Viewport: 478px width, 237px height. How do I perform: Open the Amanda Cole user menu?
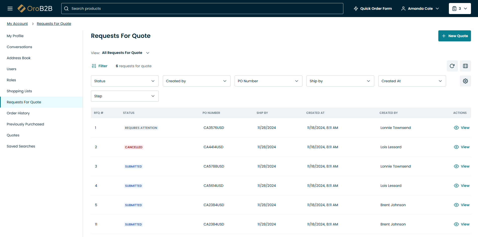[x=420, y=9]
